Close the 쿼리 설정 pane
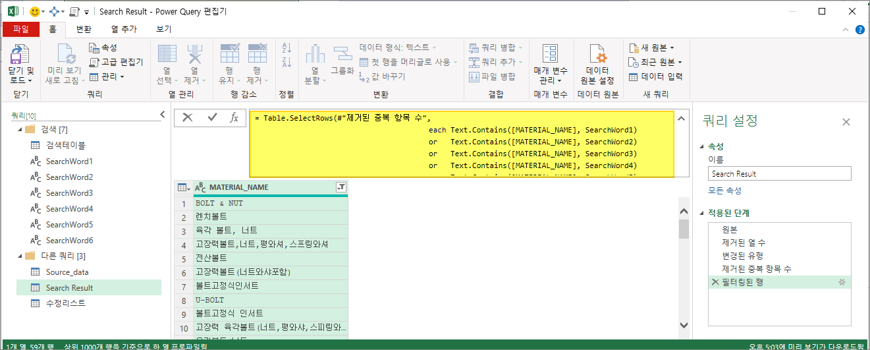Screen dimensions: 870x350 click(x=846, y=122)
